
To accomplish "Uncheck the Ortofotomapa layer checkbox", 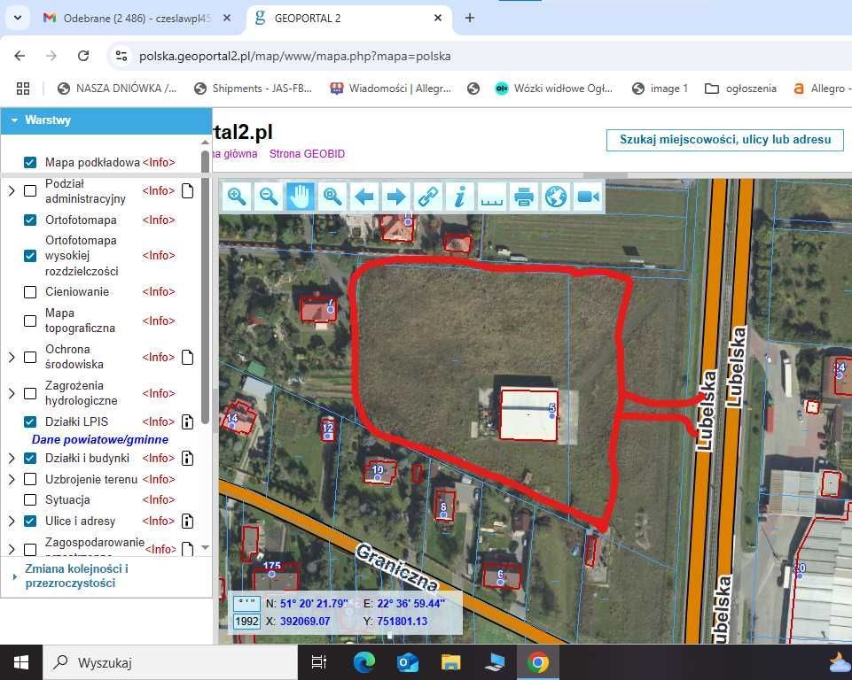I will [x=30, y=220].
